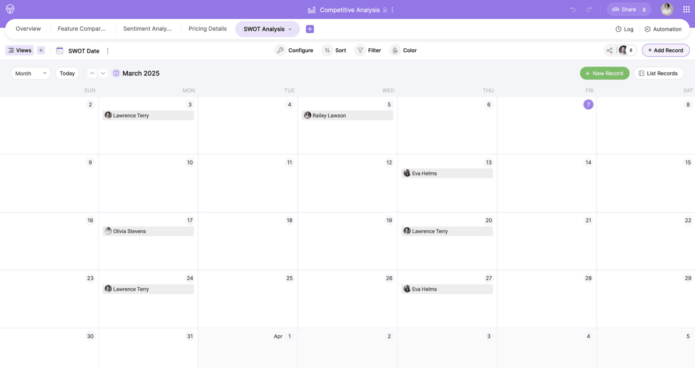Image resolution: width=695 pixels, height=368 pixels.
Task: Click the Today button
Action: click(x=67, y=73)
